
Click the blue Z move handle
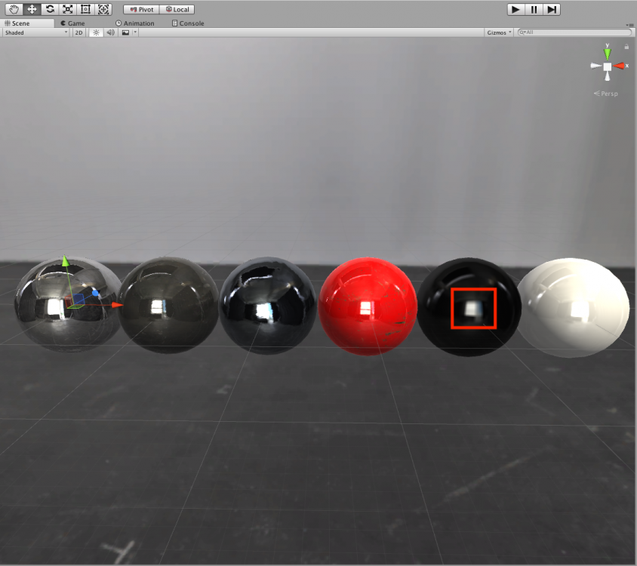[x=95, y=293]
